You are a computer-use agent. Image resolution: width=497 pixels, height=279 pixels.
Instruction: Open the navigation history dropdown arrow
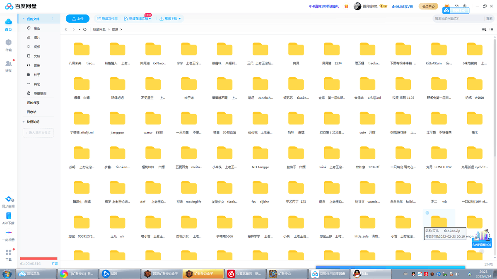80,29
